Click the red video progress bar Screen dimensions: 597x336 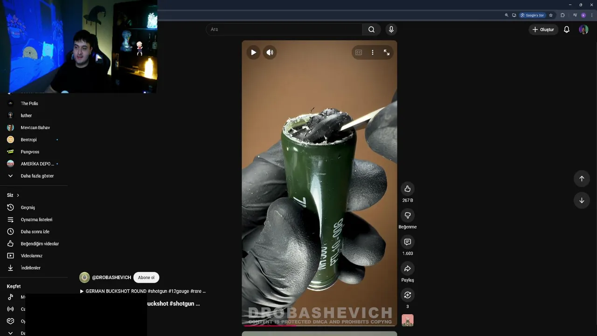269,325
